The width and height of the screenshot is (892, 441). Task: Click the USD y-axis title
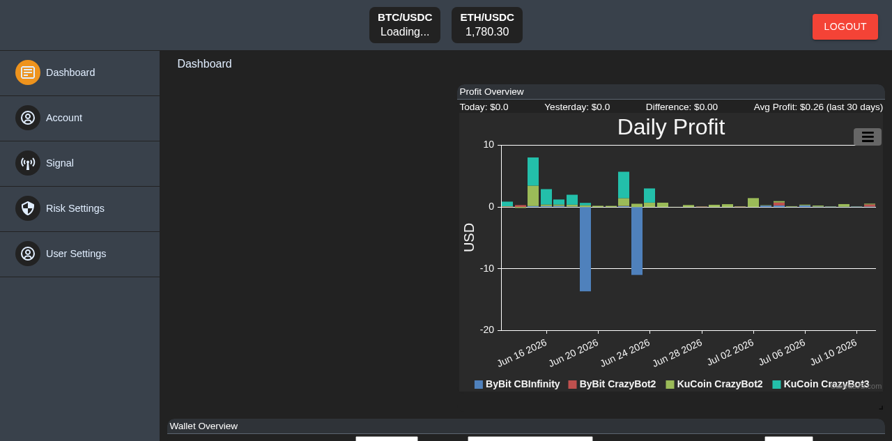469,238
